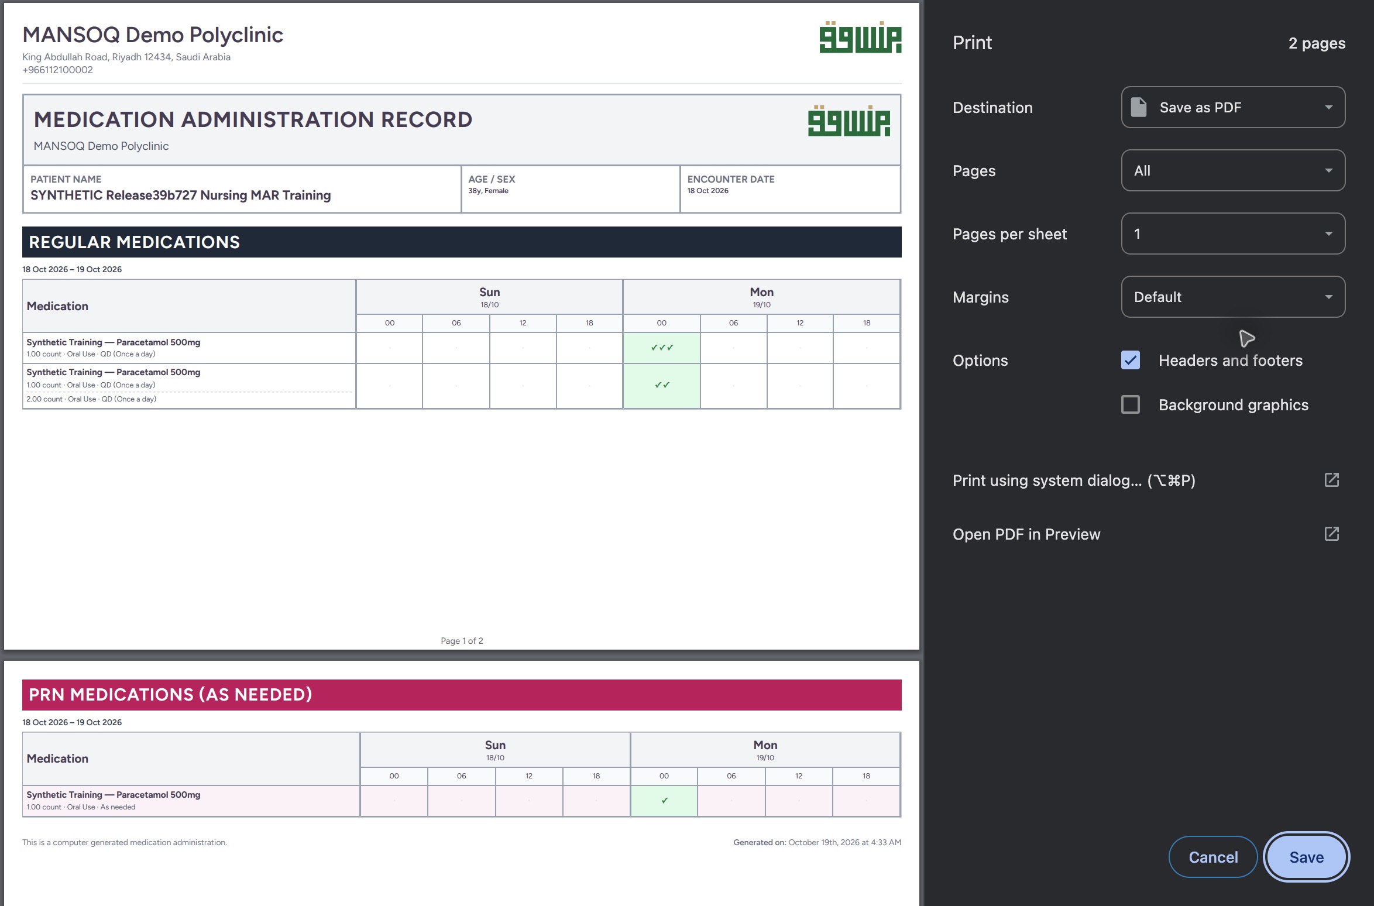The width and height of the screenshot is (1374, 906).
Task: Click the single checkmark in the PRN table
Action: [x=664, y=801]
